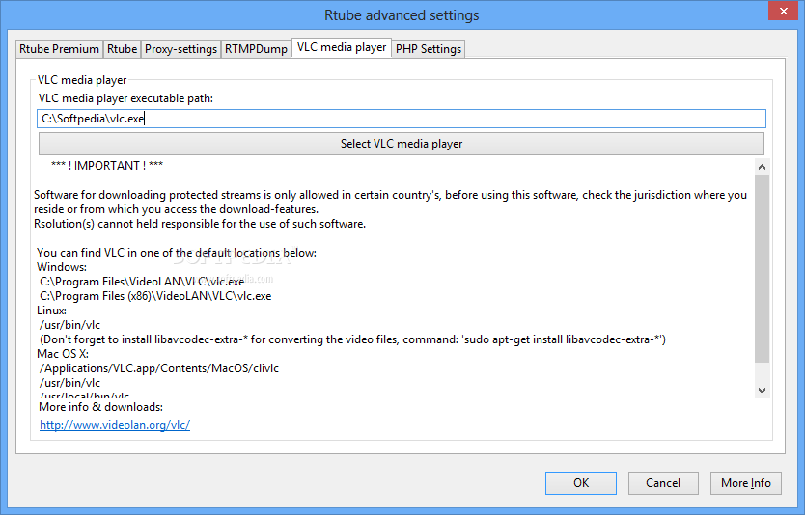
Task: Click the '/Applications/VLC.app/Contents/MacOS/clivlc' path text
Action: [159, 368]
